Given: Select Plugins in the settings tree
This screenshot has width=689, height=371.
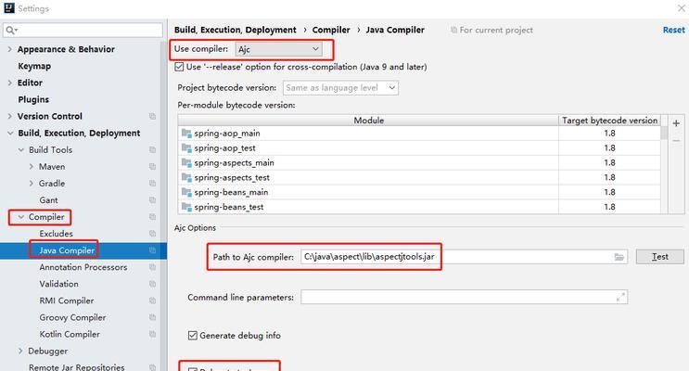Looking at the screenshot, I should coord(33,99).
